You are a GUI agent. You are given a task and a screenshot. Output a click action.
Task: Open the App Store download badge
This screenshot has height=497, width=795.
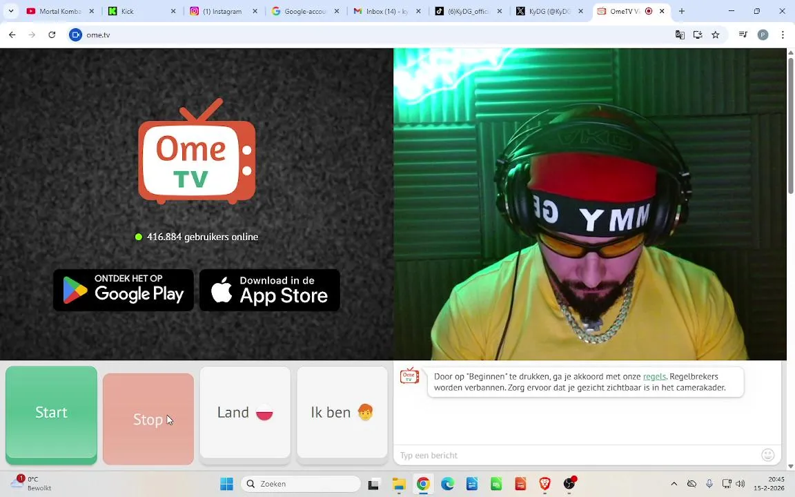coord(270,290)
